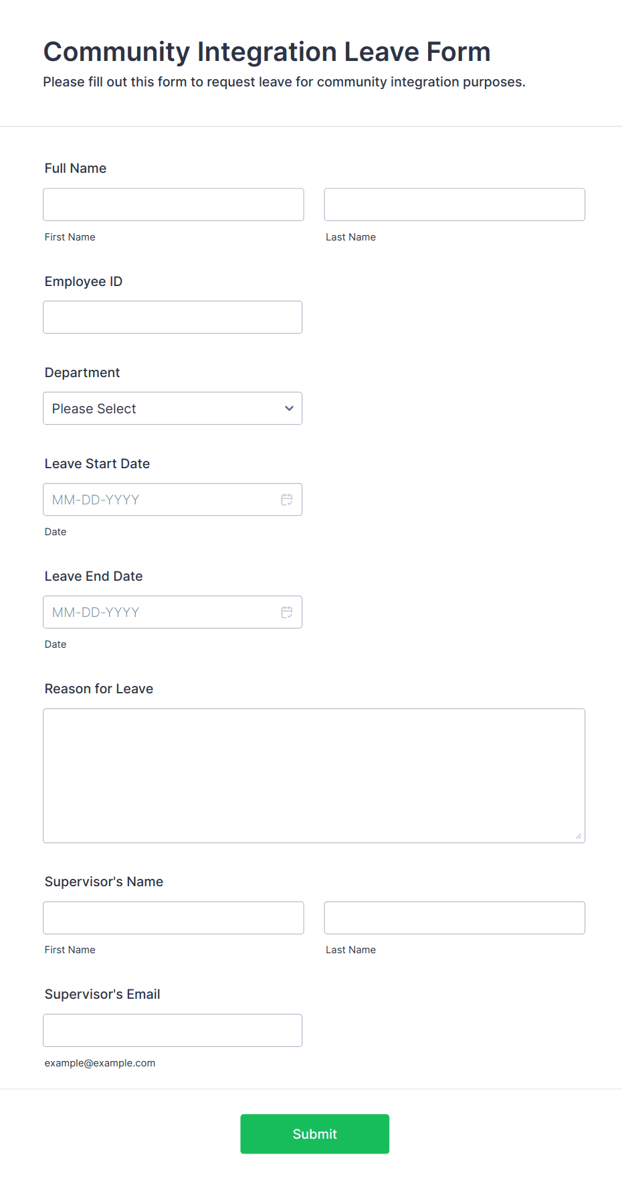The height and width of the screenshot is (1187, 622).
Task: Open the Leave End Date calendar icon
Action: (x=287, y=612)
